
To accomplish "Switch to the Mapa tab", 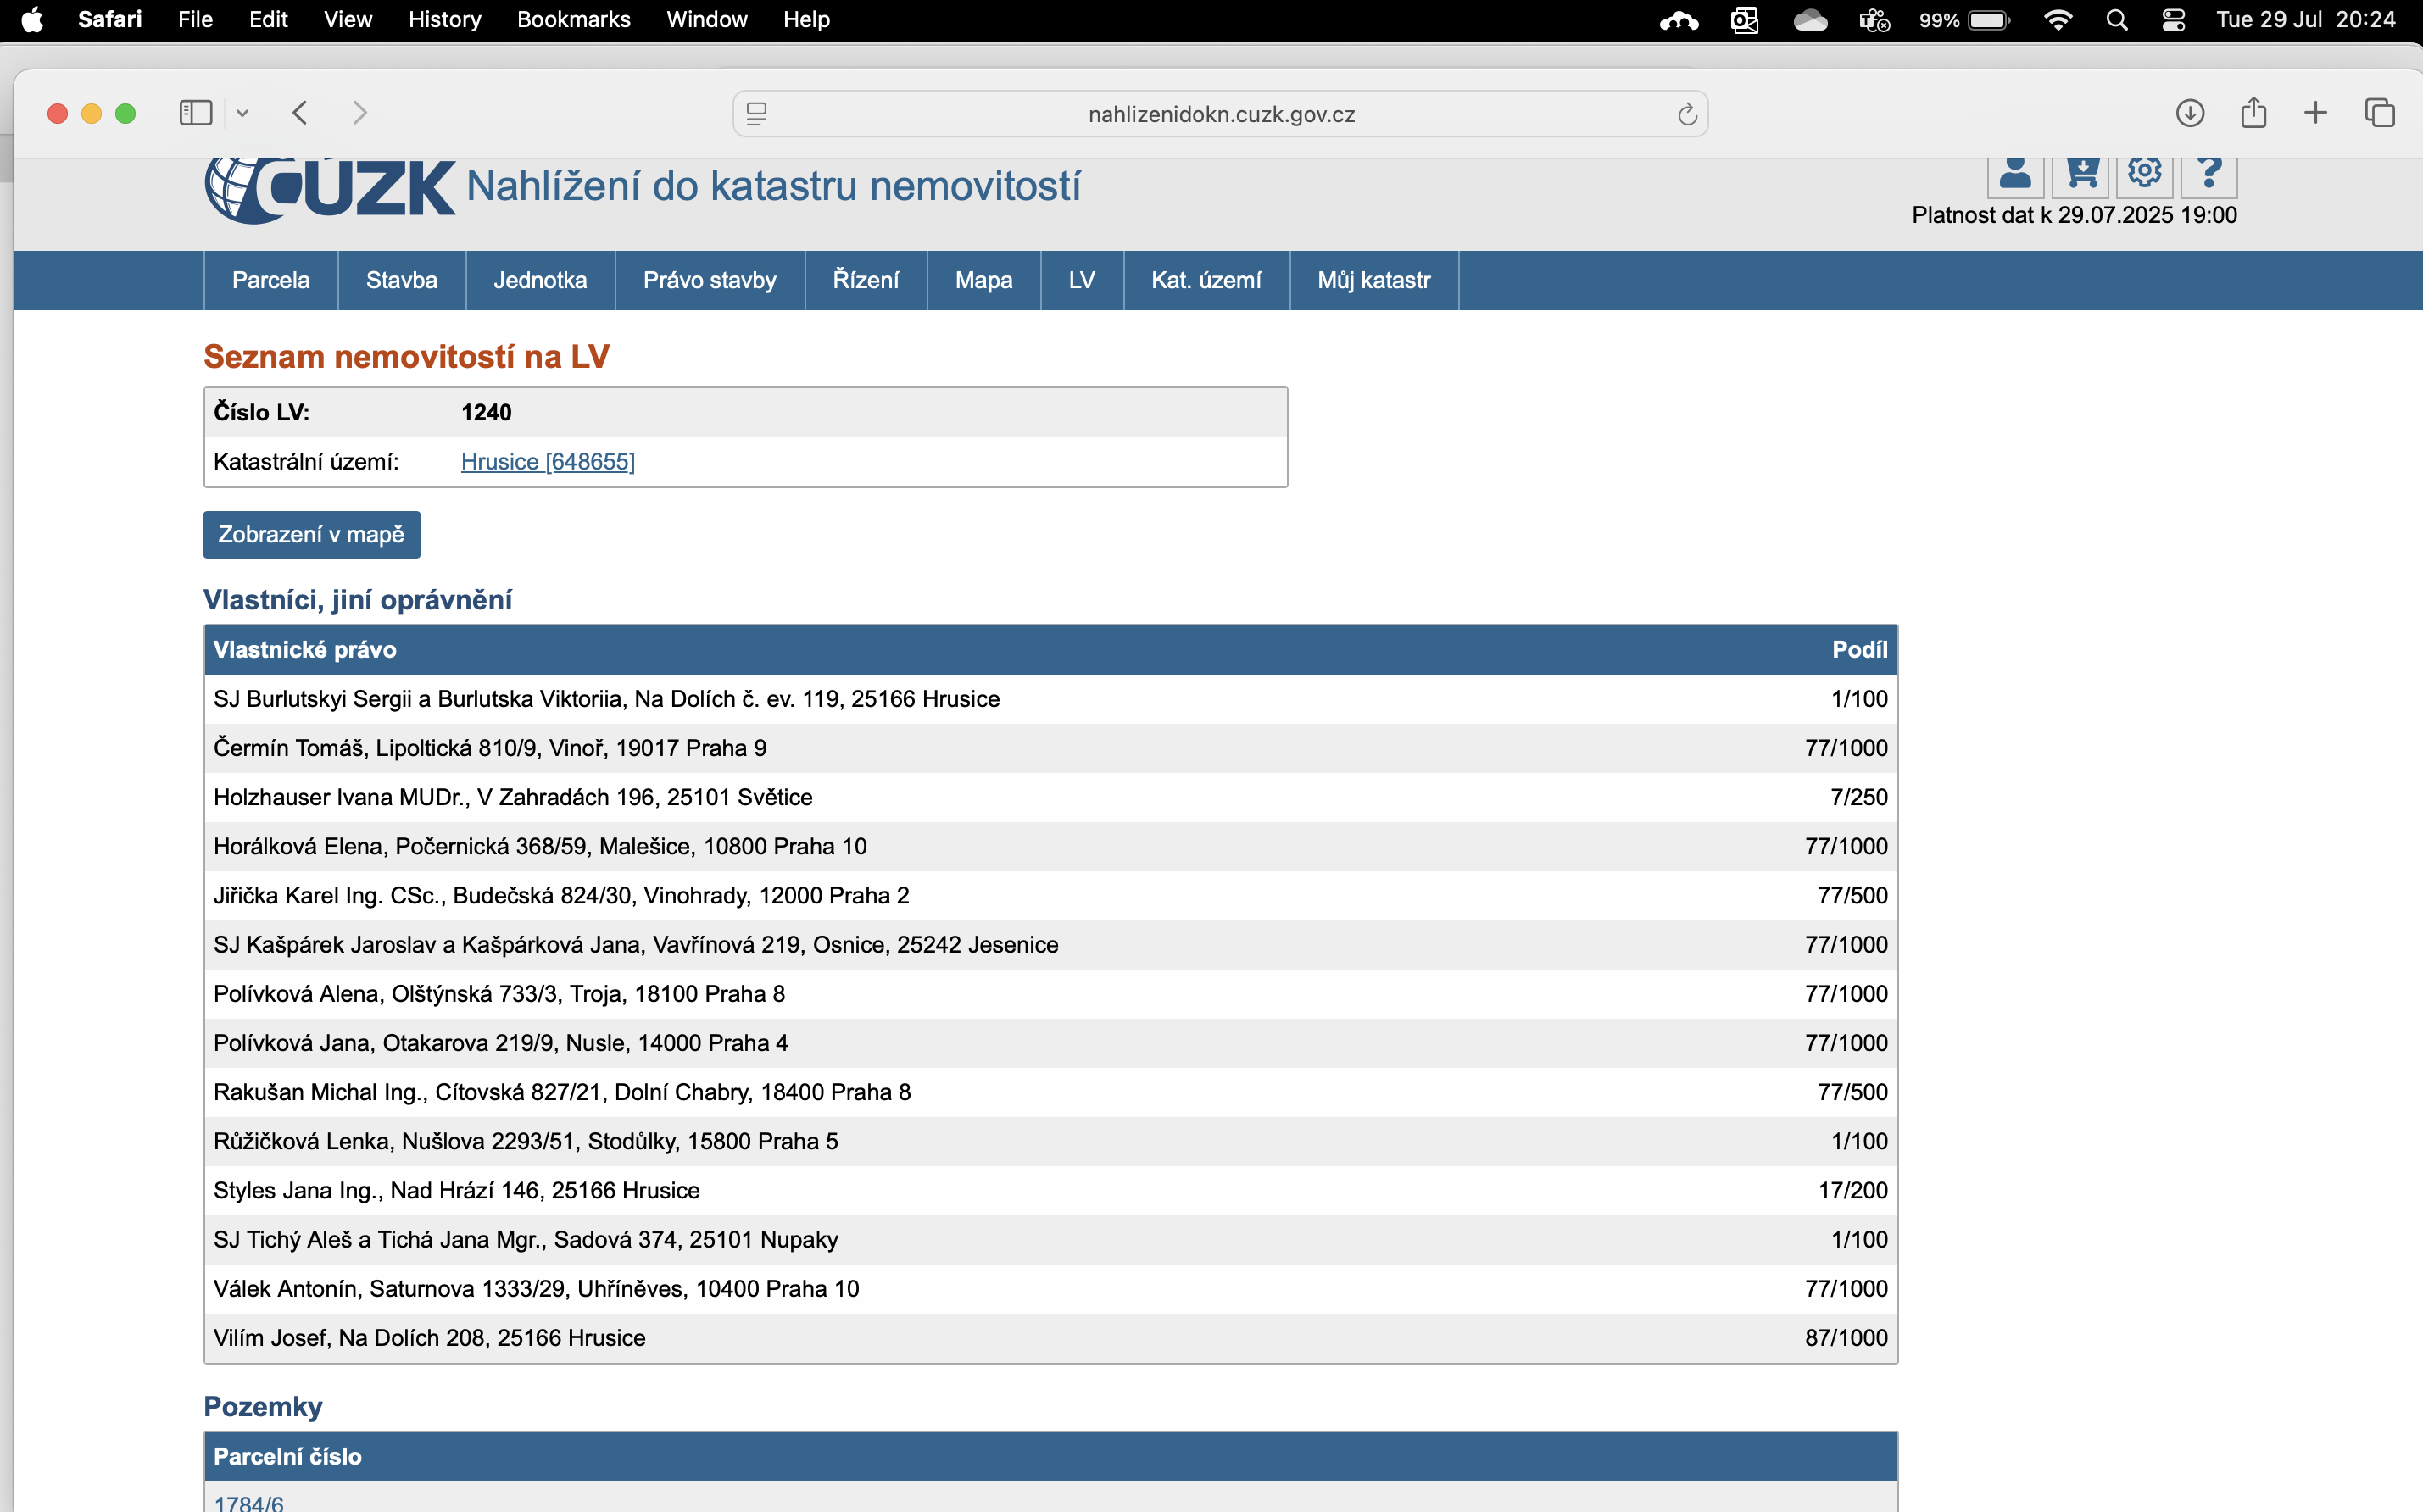I will click(x=983, y=280).
